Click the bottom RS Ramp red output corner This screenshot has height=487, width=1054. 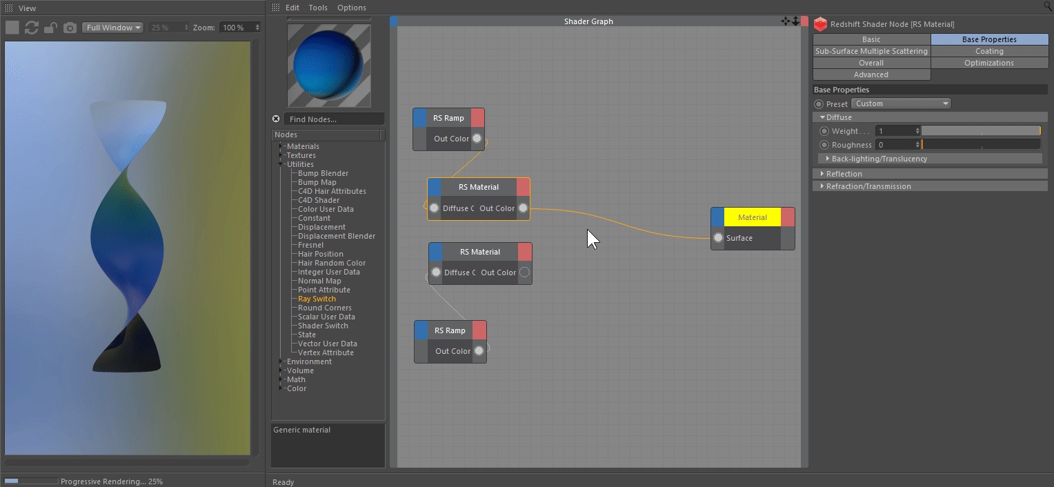tap(479, 330)
